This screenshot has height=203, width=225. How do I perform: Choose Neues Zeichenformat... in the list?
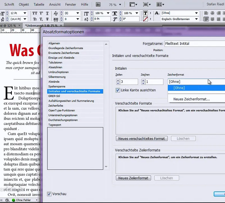coord(192,99)
